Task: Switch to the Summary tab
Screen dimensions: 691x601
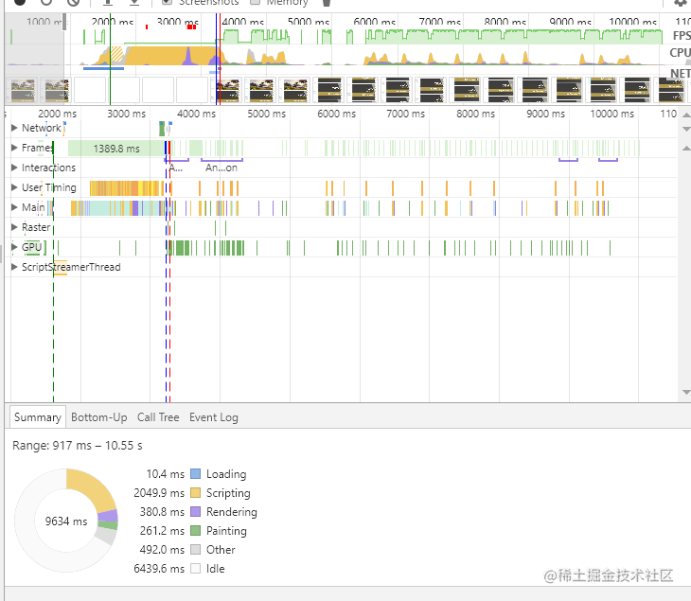Action: click(38, 417)
